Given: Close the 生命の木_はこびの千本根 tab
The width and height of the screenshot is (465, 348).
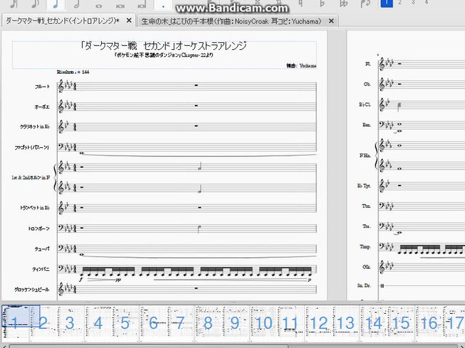Looking at the screenshot, I should (x=331, y=21).
